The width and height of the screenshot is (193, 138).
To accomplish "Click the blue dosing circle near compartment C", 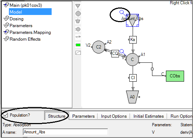I will 122,51.
